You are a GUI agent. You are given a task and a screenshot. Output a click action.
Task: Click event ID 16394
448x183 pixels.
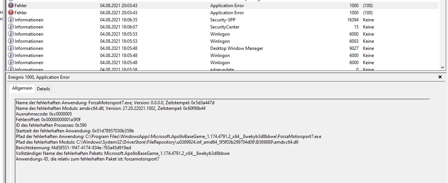point(353,19)
